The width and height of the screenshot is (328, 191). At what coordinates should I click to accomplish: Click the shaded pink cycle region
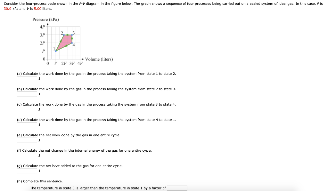(66, 40)
